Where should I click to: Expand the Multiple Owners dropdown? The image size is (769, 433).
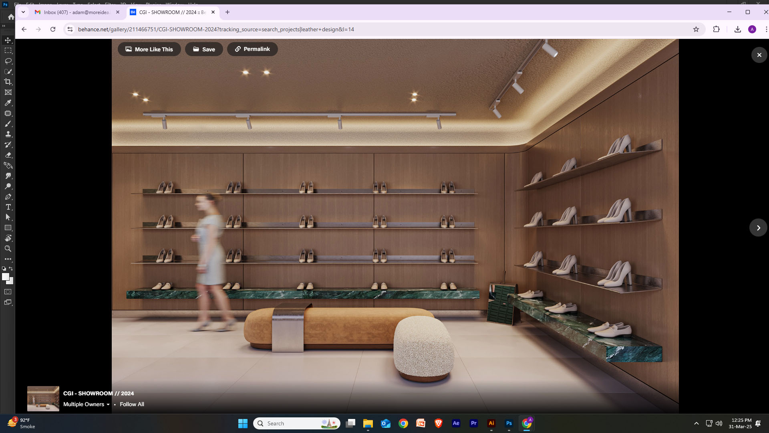87,404
